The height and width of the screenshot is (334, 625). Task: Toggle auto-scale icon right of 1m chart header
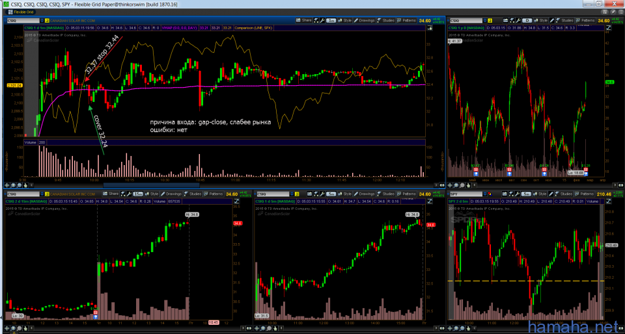click(430, 28)
